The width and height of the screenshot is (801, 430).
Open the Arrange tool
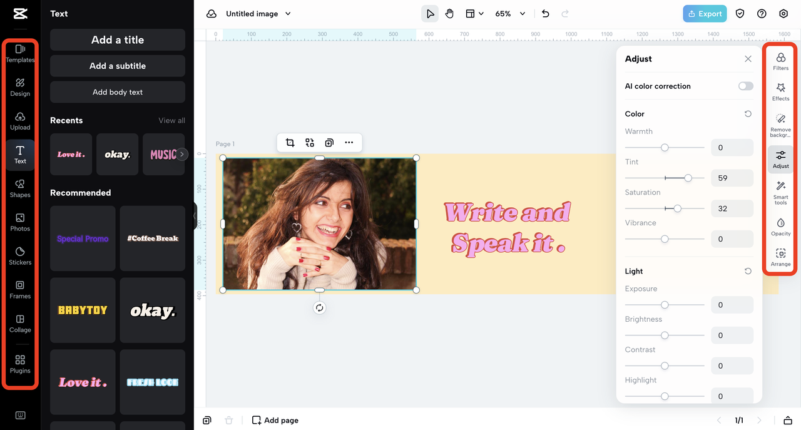coord(780,257)
